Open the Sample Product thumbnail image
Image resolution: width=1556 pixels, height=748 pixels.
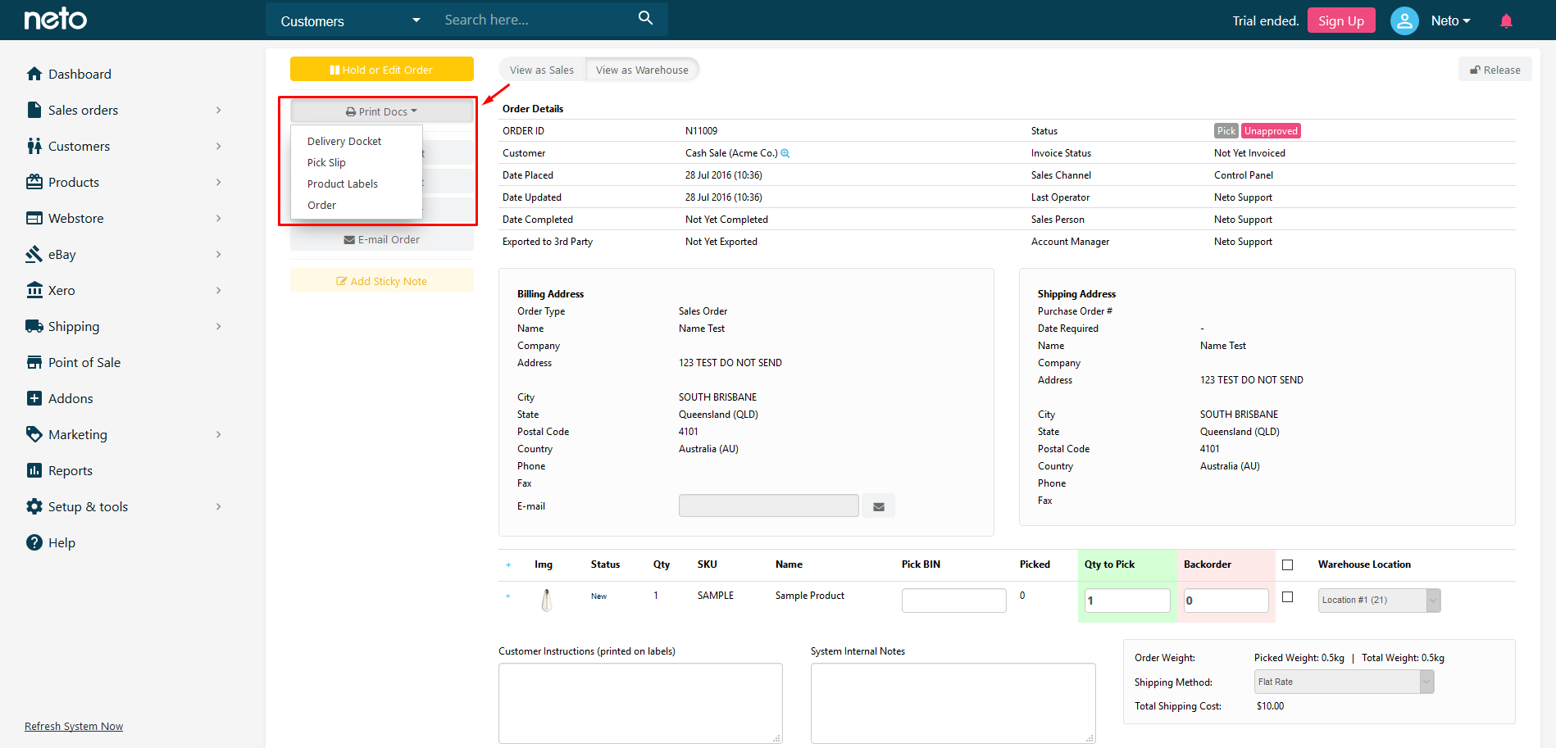coord(547,601)
